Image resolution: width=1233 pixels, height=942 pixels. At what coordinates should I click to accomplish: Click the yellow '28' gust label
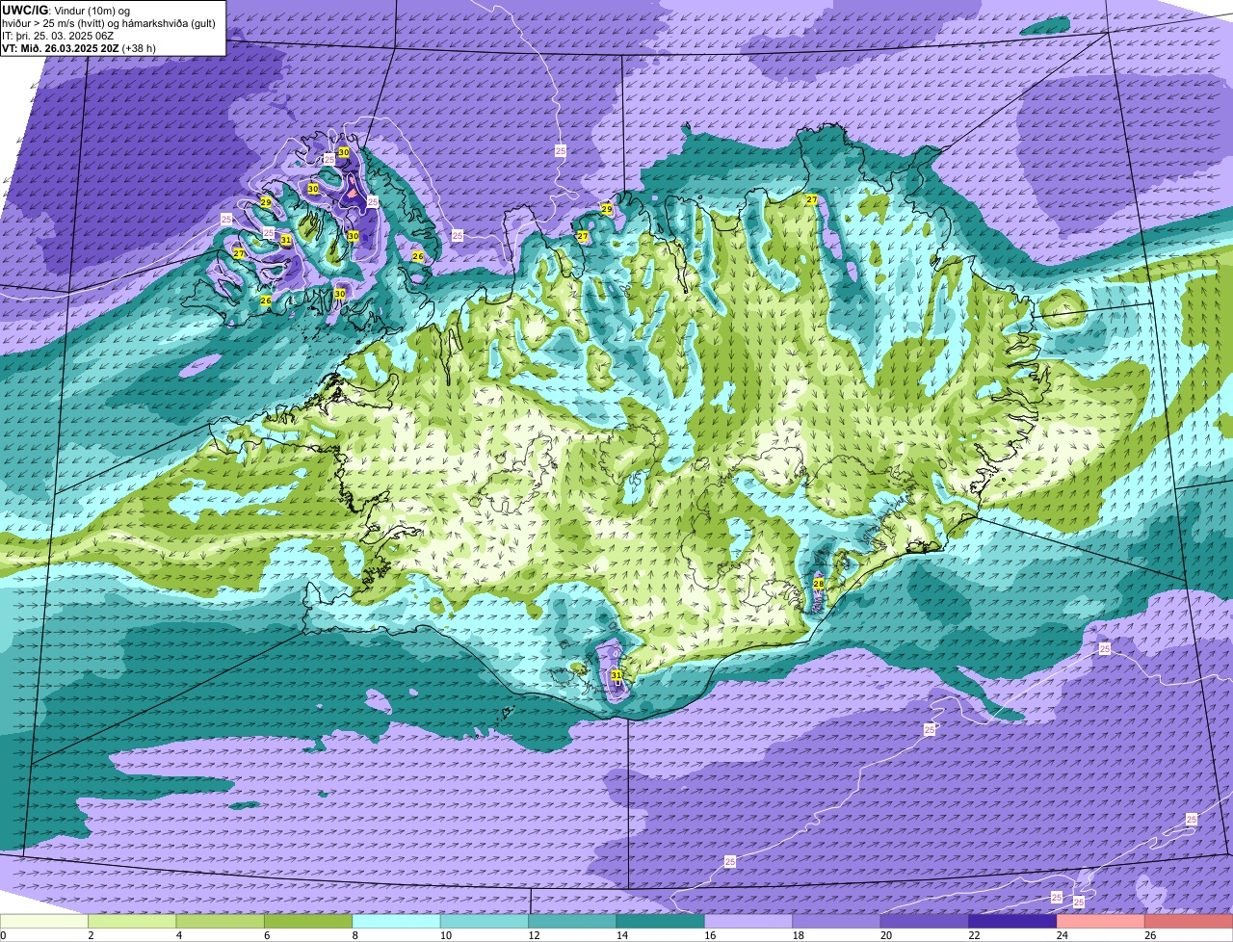point(819,584)
